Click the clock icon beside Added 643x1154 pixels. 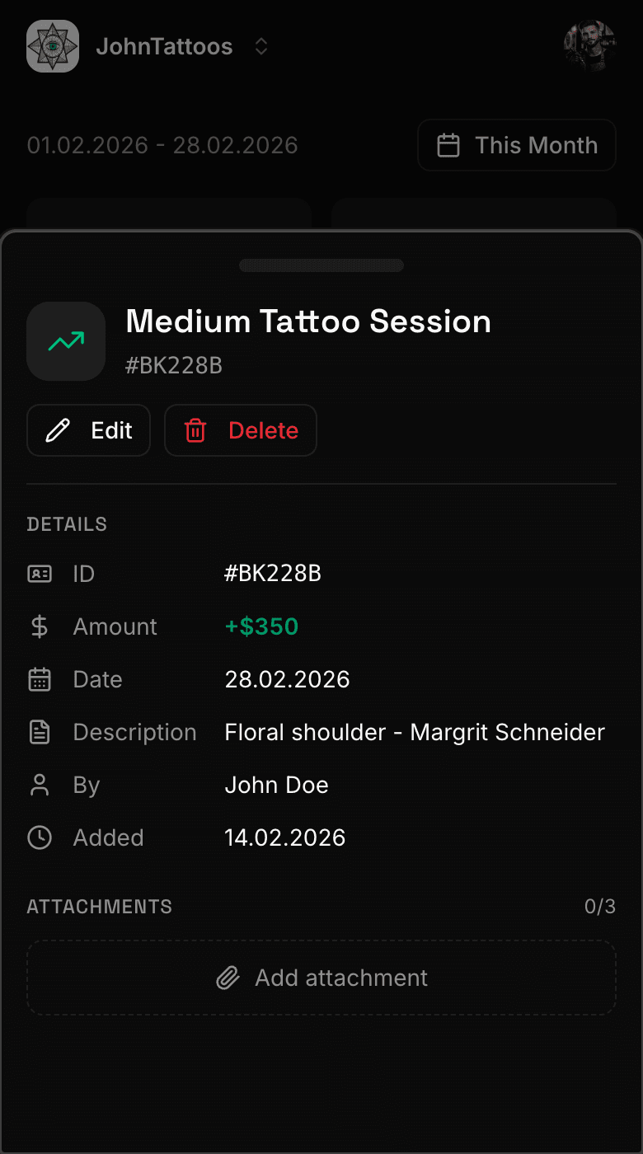(40, 837)
